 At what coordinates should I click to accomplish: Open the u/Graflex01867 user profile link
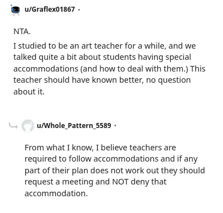tap(50, 10)
